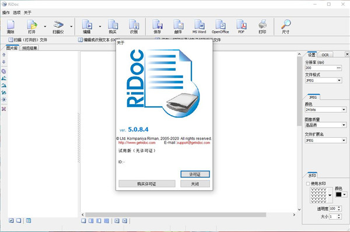Click the settings panel vertical scrollbar

[299, 91]
